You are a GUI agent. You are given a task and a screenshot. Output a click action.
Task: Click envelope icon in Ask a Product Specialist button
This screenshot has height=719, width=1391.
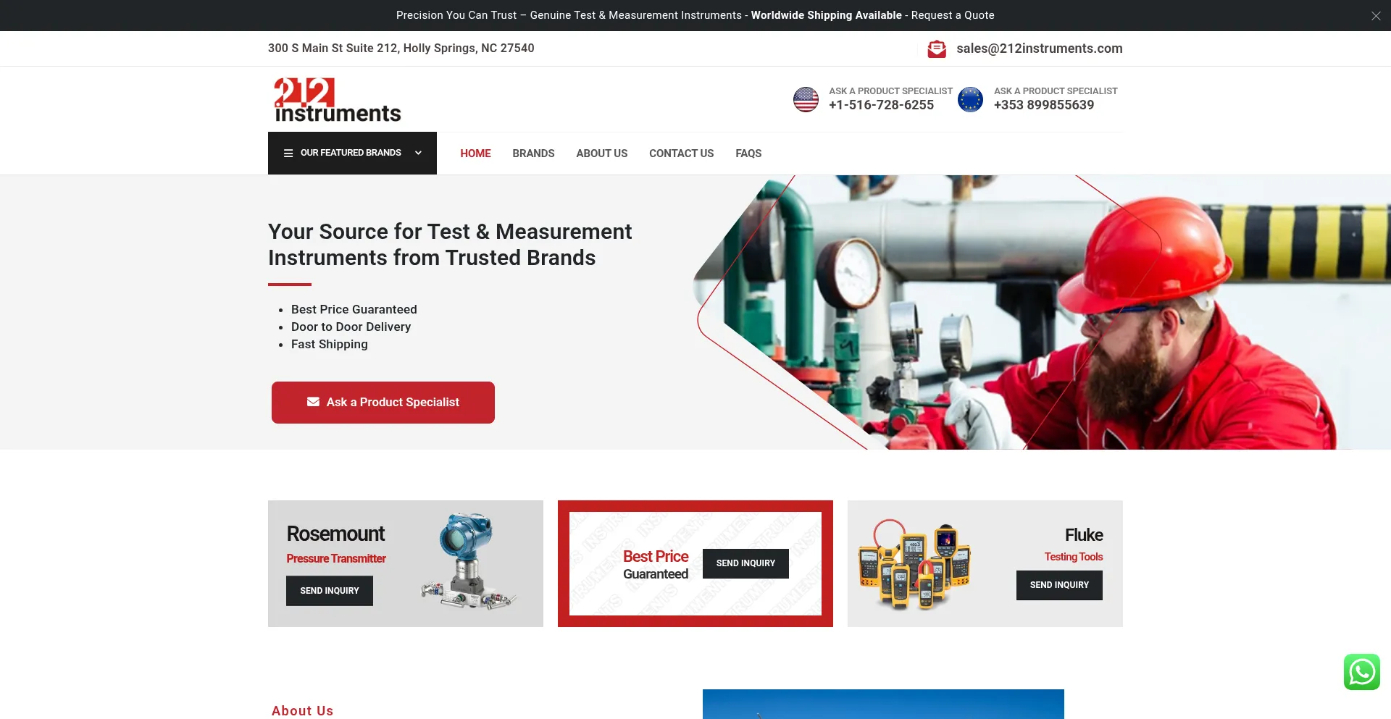tap(313, 402)
